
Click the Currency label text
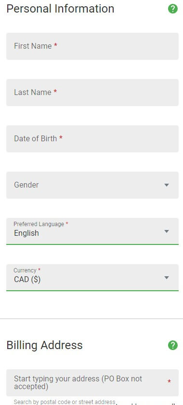tap(25, 270)
